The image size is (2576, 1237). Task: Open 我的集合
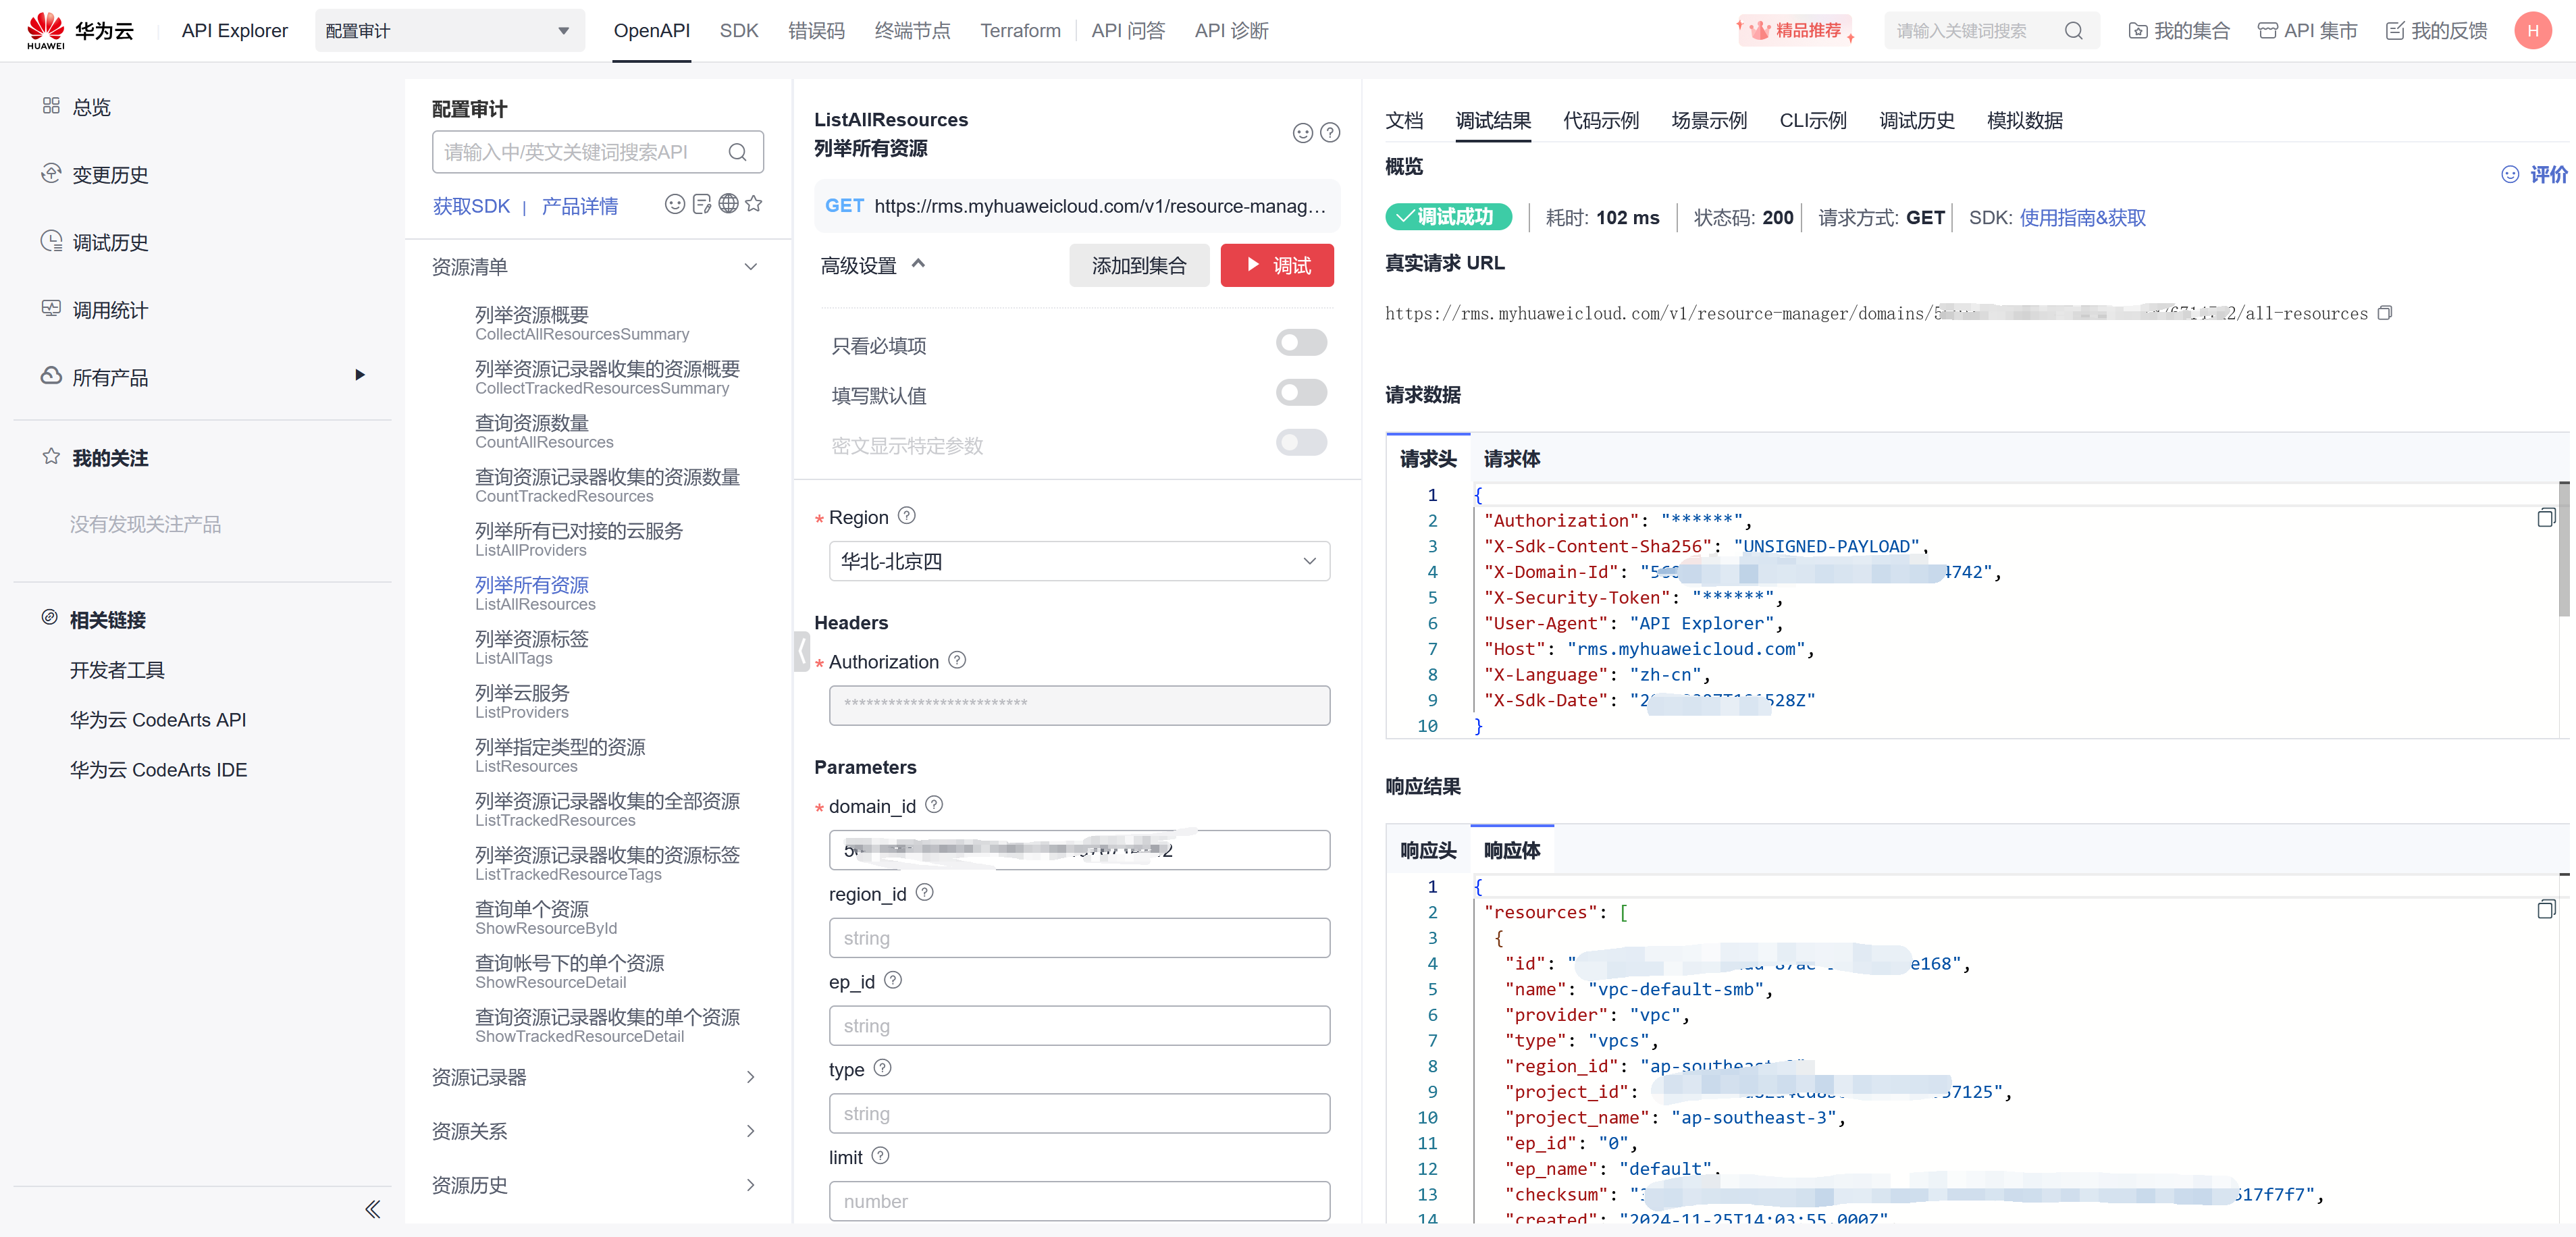pyautogui.click(x=2179, y=31)
